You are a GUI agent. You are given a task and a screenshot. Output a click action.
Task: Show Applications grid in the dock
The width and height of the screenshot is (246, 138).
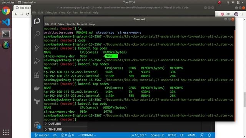pyautogui.click(x=6, y=132)
